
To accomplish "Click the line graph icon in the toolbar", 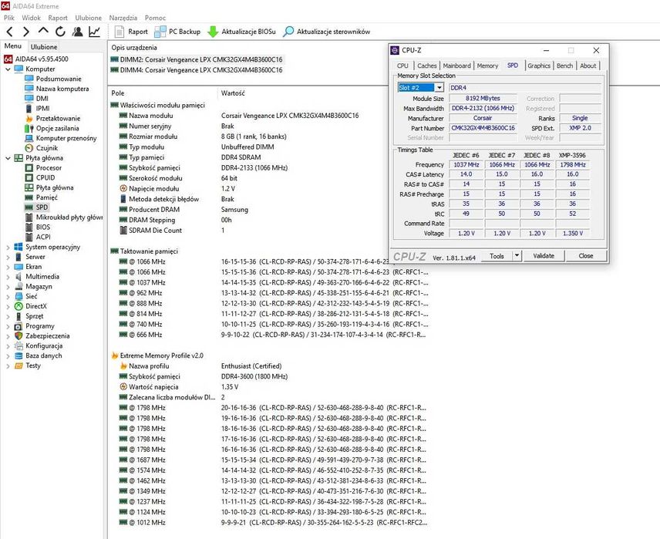I will point(94,32).
